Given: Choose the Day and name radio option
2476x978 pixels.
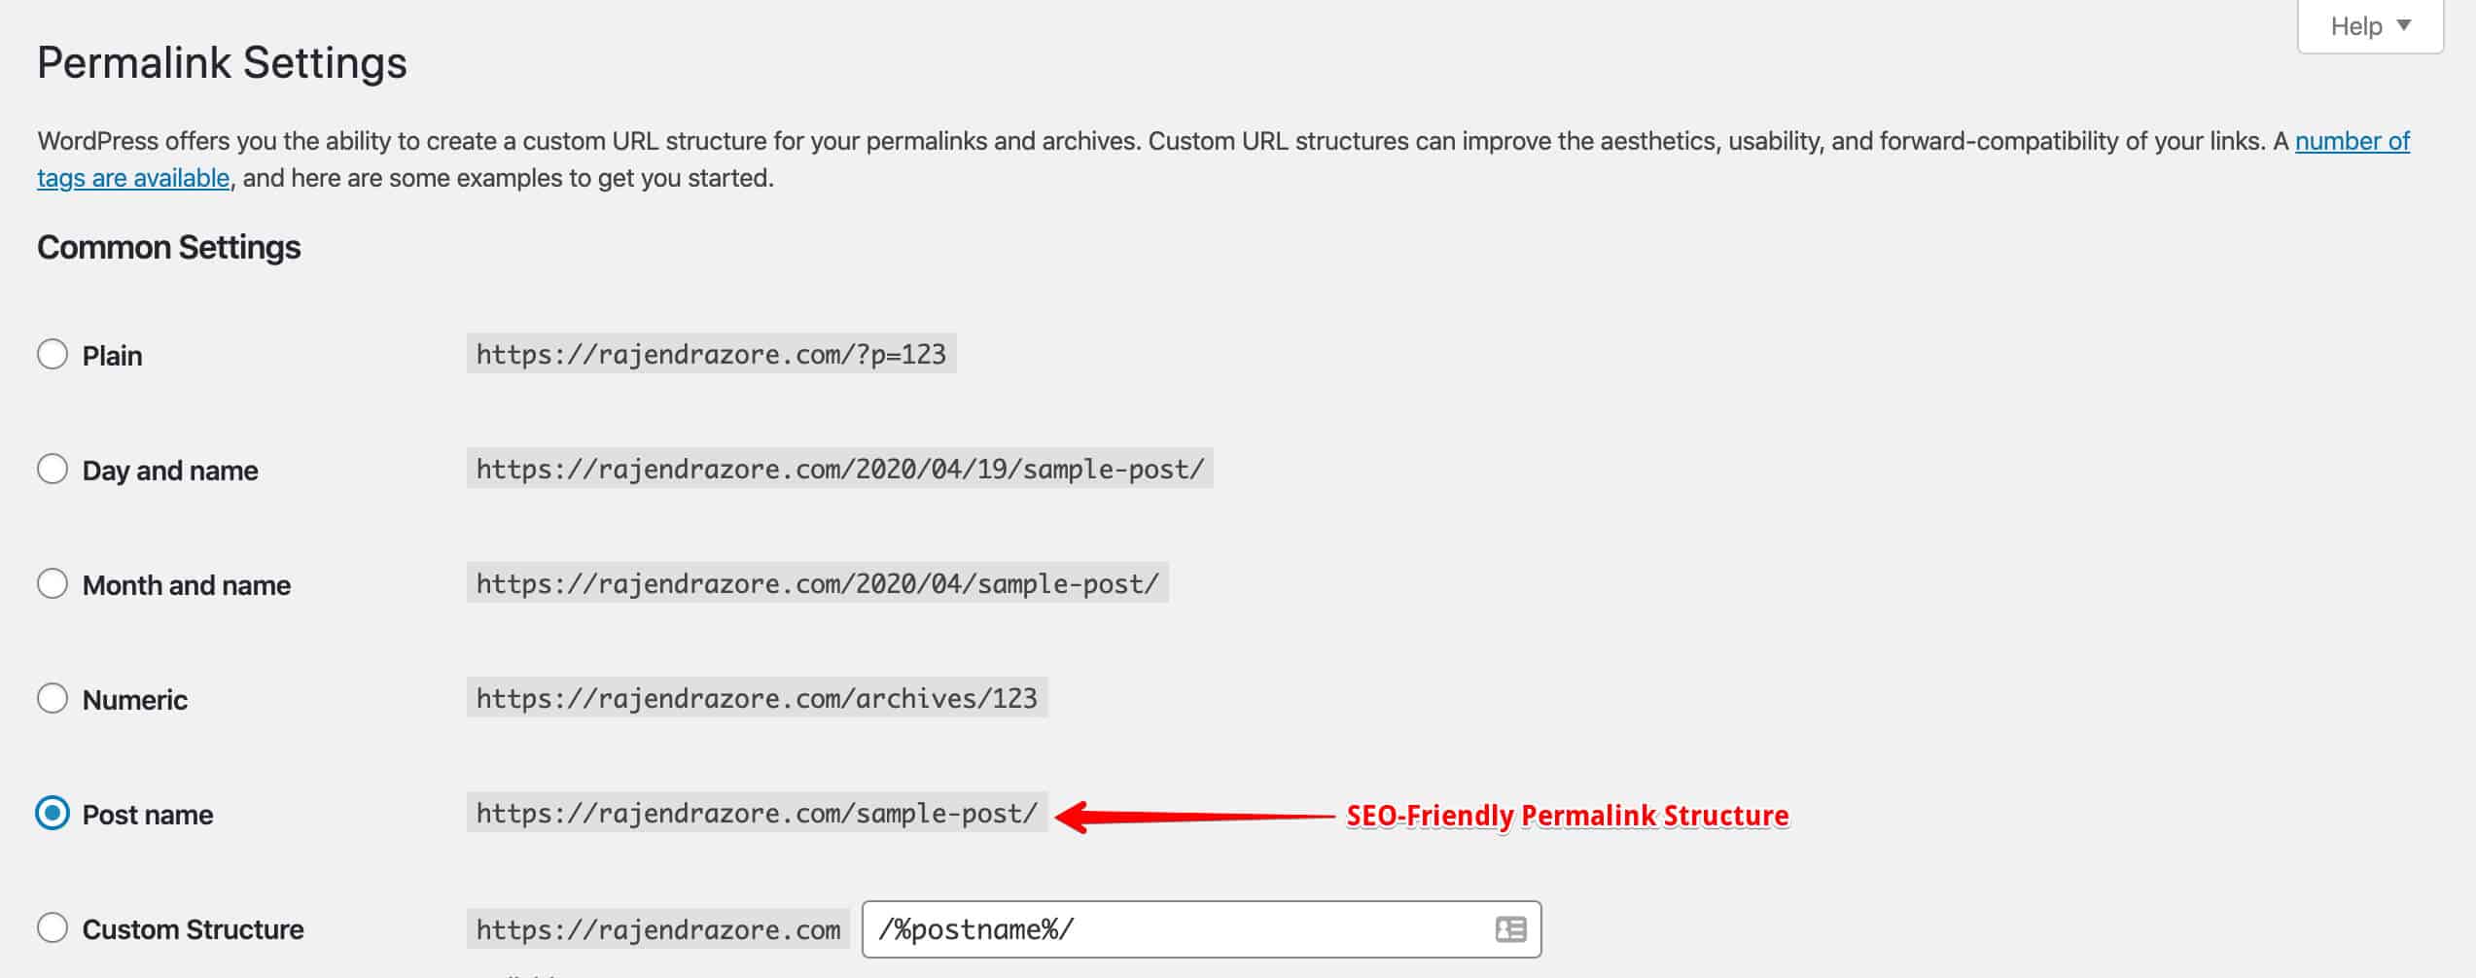Looking at the screenshot, I should pos(53,469).
